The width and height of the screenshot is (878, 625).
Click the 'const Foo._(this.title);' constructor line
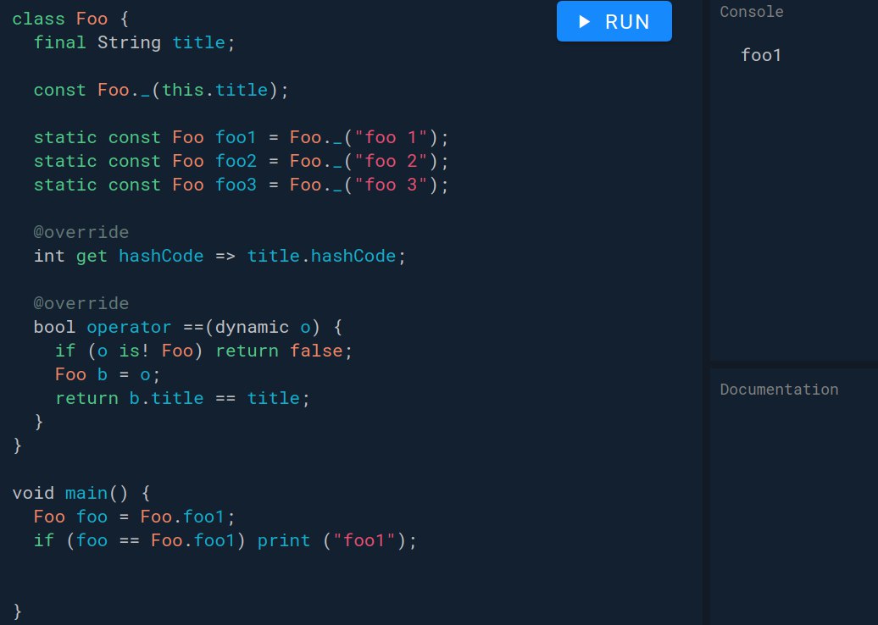pos(161,90)
